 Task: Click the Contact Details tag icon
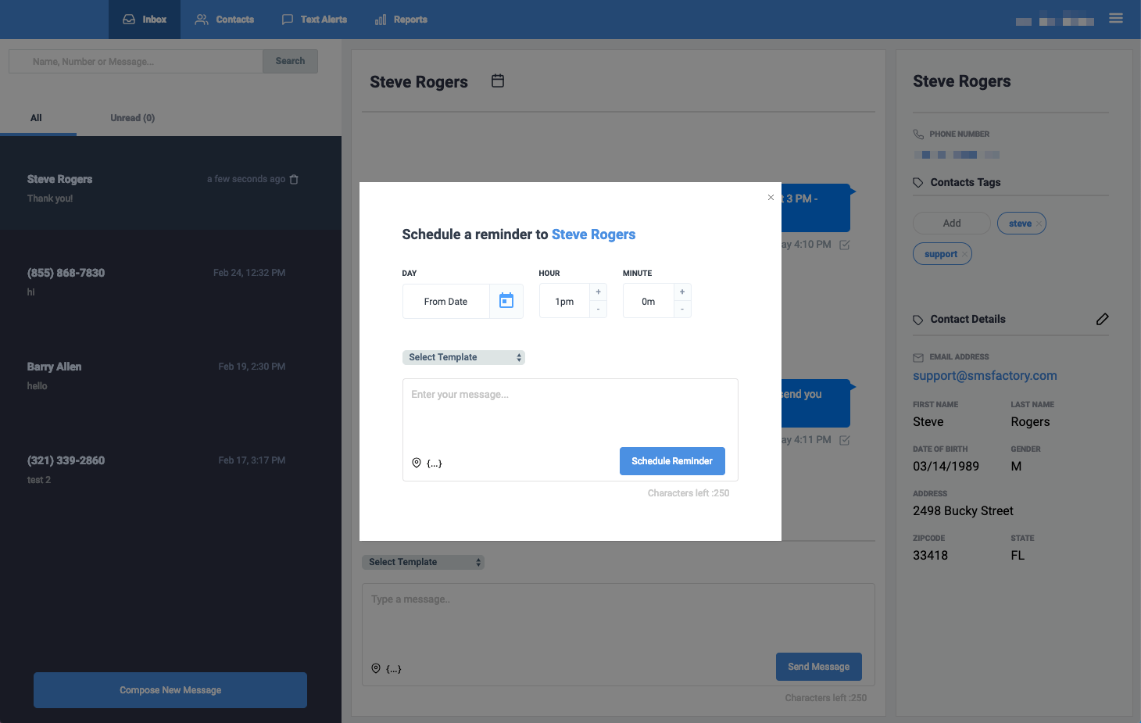coord(918,320)
